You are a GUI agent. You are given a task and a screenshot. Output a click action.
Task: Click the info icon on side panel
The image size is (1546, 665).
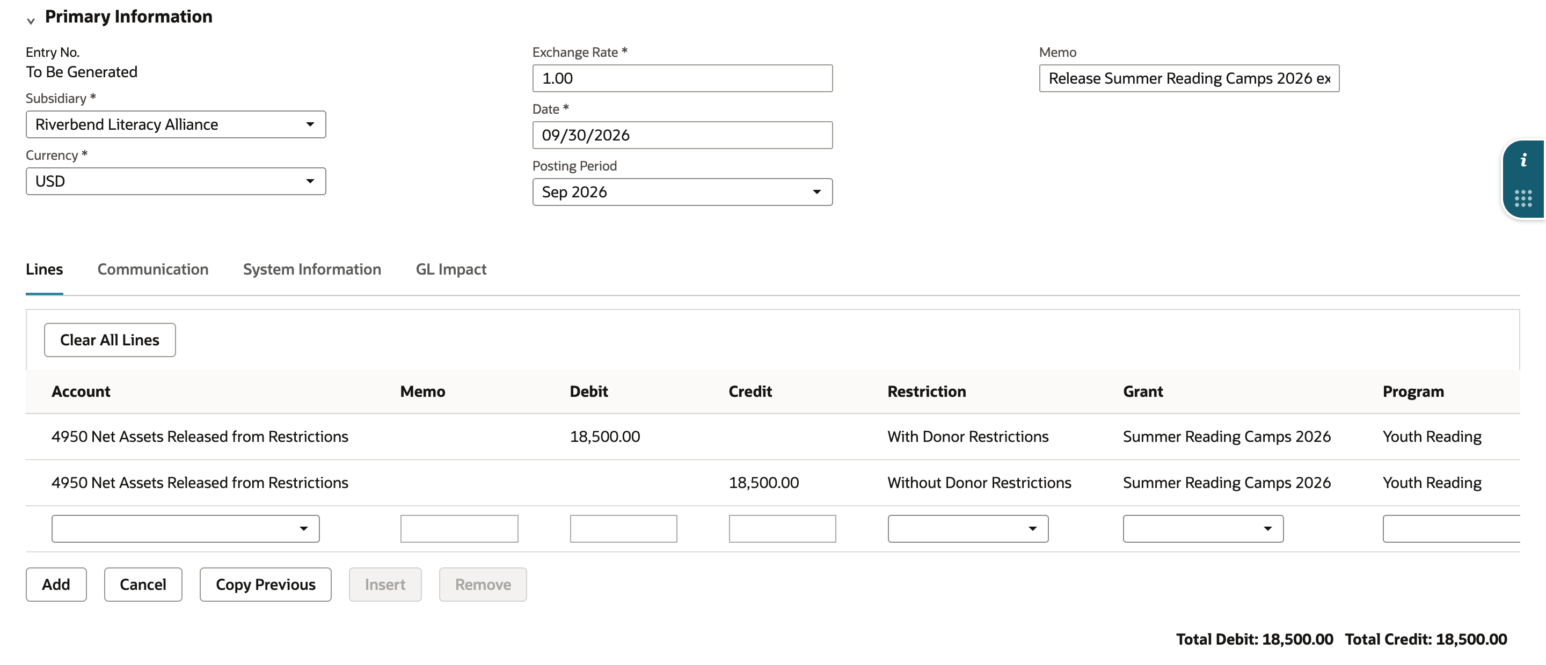pyautogui.click(x=1523, y=160)
